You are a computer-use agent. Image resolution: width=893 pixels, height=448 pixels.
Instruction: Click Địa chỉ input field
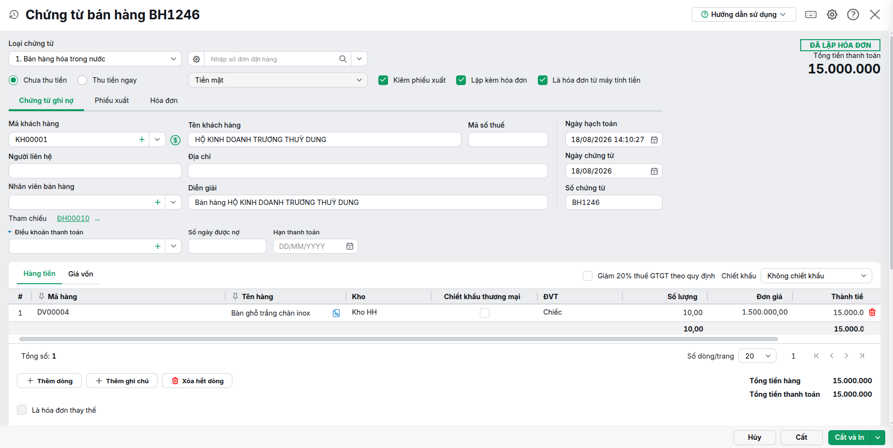(368, 171)
